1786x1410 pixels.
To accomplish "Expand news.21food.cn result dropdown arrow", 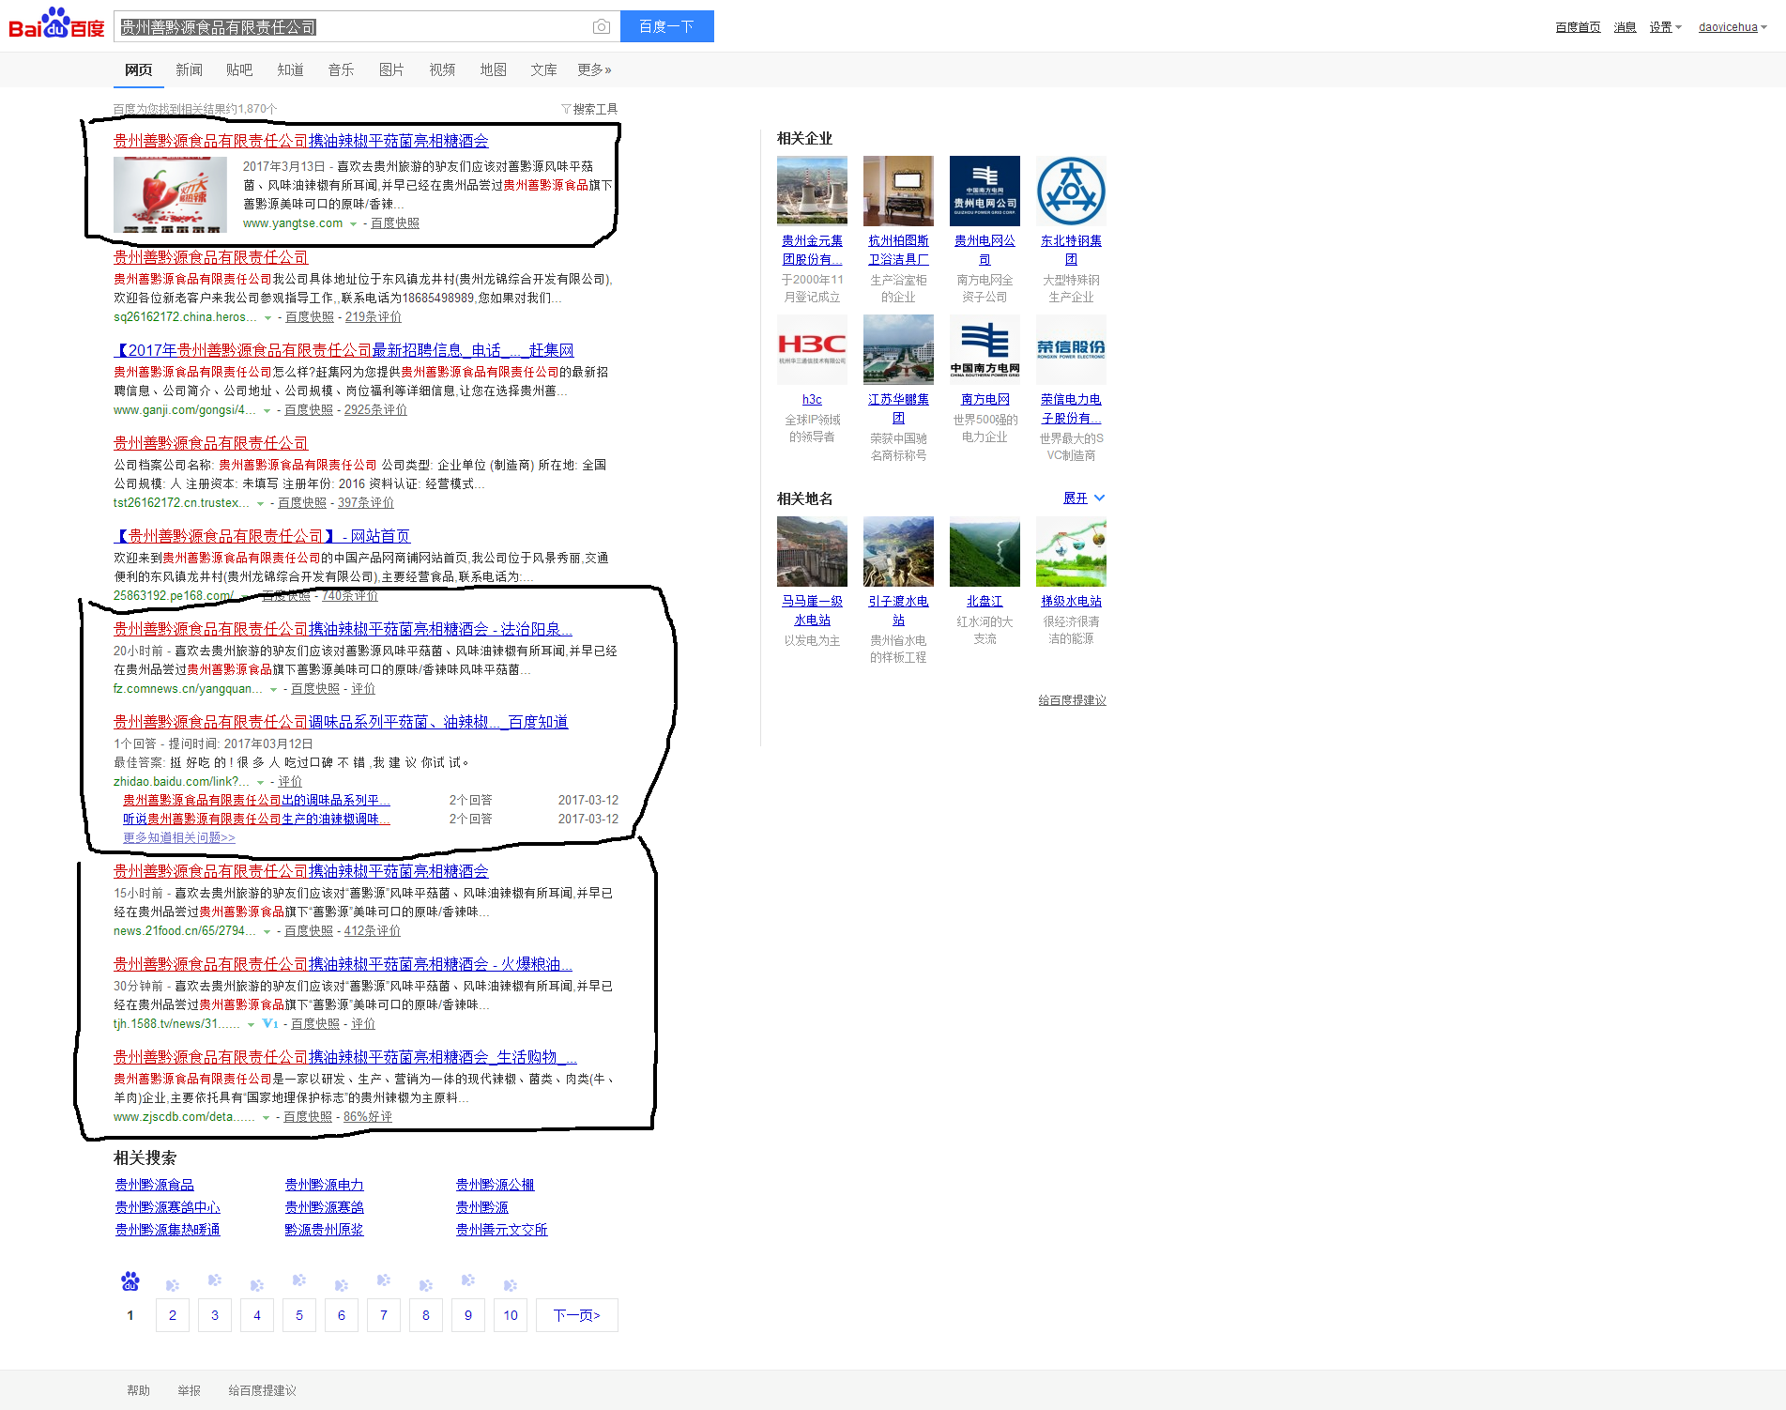I will pos(267,931).
